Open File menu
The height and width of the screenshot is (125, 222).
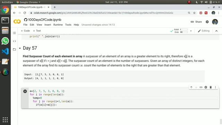point(25,25)
